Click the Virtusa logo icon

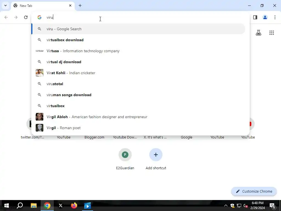tap(40, 51)
